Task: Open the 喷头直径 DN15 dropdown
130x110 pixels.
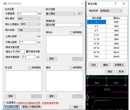Action: coord(29,19)
